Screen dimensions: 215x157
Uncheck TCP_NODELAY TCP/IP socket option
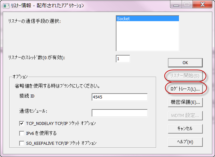(21, 123)
